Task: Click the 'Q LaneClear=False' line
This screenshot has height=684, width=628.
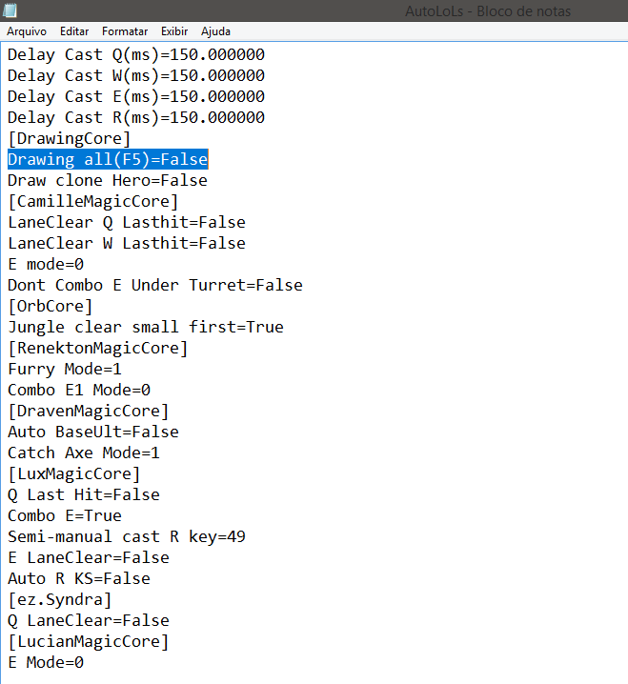Action: [x=89, y=620]
